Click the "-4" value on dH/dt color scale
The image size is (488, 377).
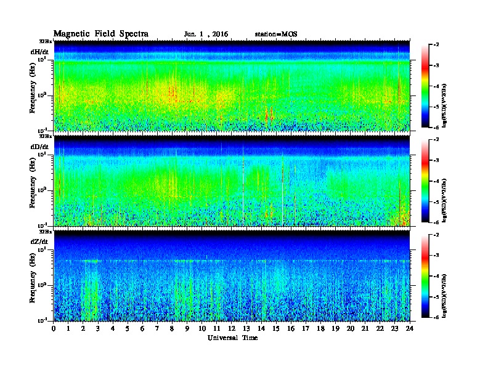436,86
